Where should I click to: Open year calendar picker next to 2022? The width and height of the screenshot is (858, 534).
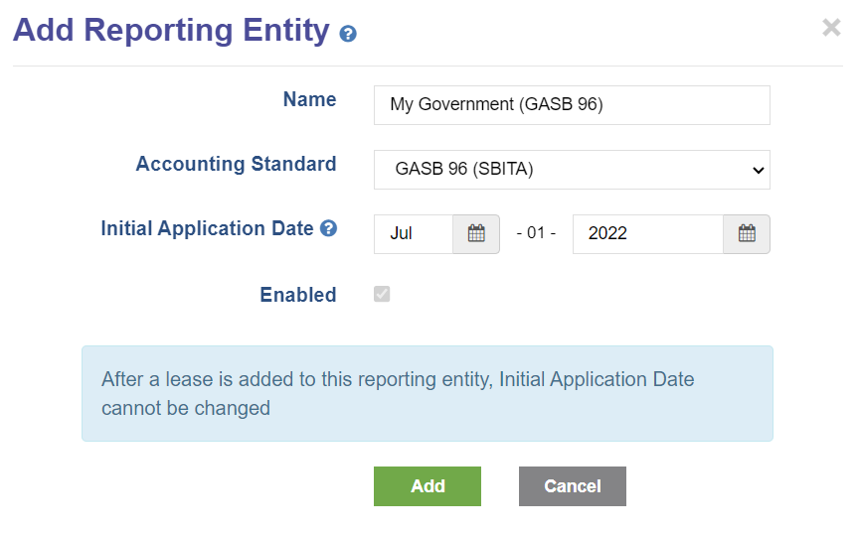pyautogui.click(x=747, y=233)
